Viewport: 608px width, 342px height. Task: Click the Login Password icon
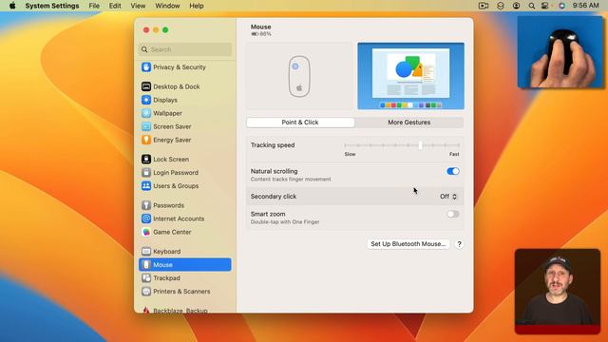point(146,172)
